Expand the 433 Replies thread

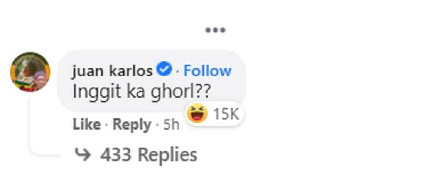[x=148, y=155]
